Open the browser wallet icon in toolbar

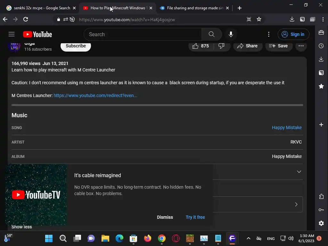point(302,19)
